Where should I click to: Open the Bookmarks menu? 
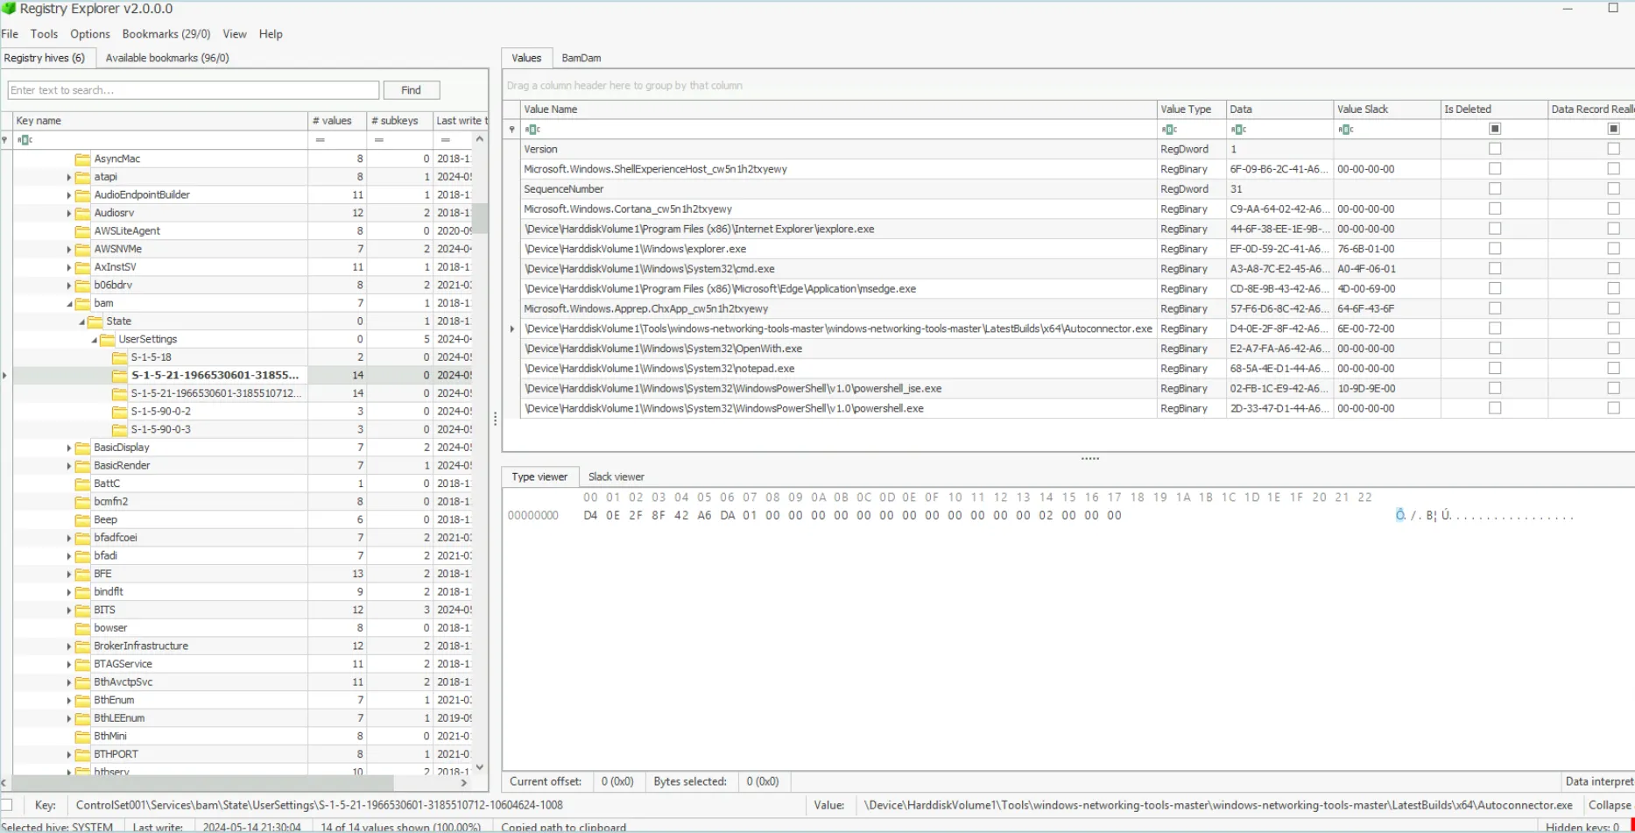point(166,34)
